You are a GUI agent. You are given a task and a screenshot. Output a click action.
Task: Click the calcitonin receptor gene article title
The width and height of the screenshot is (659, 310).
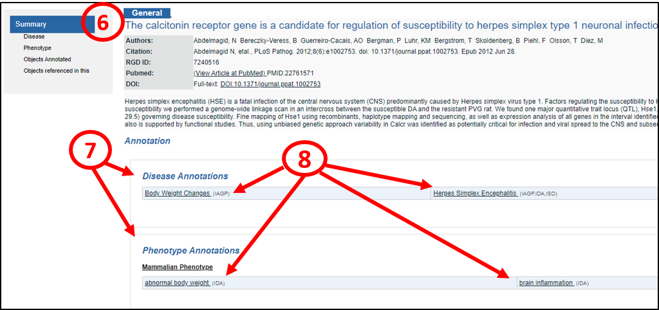point(386,26)
